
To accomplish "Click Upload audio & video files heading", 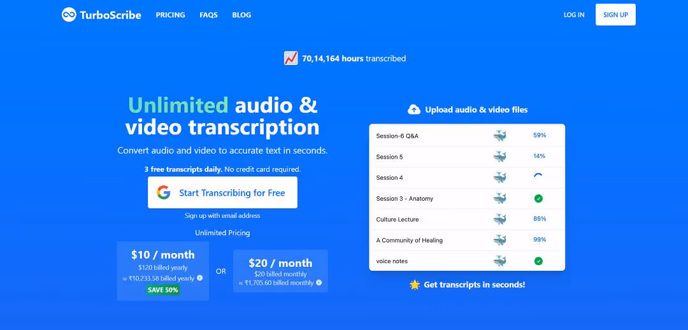I will [476, 110].
